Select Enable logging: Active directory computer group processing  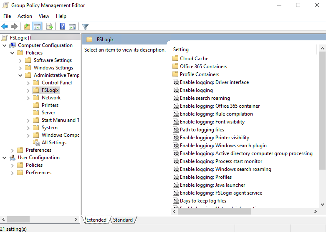pos(246,153)
